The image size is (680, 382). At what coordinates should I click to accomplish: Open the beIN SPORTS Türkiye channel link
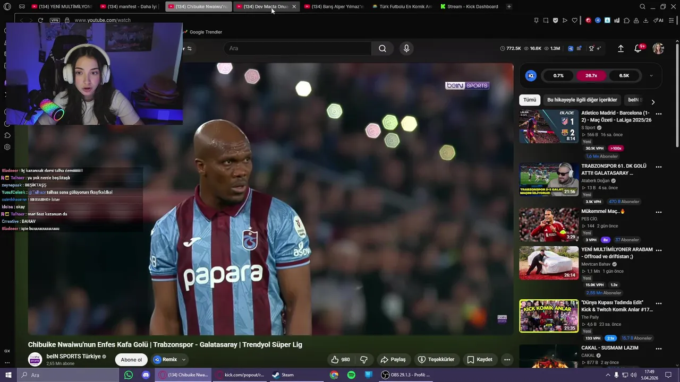tap(73, 356)
